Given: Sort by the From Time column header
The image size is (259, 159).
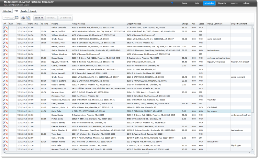Looking at the screenshot, I should (x=33, y=24).
